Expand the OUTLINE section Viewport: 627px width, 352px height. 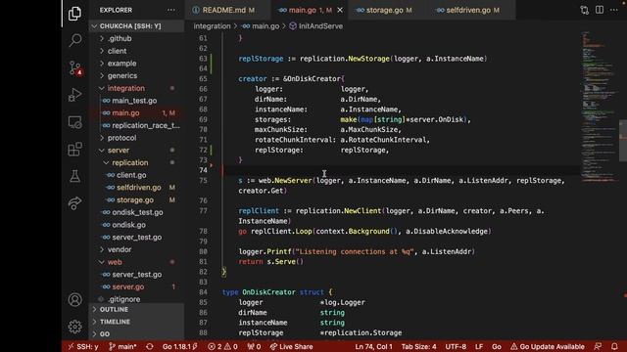click(x=136, y=310)
